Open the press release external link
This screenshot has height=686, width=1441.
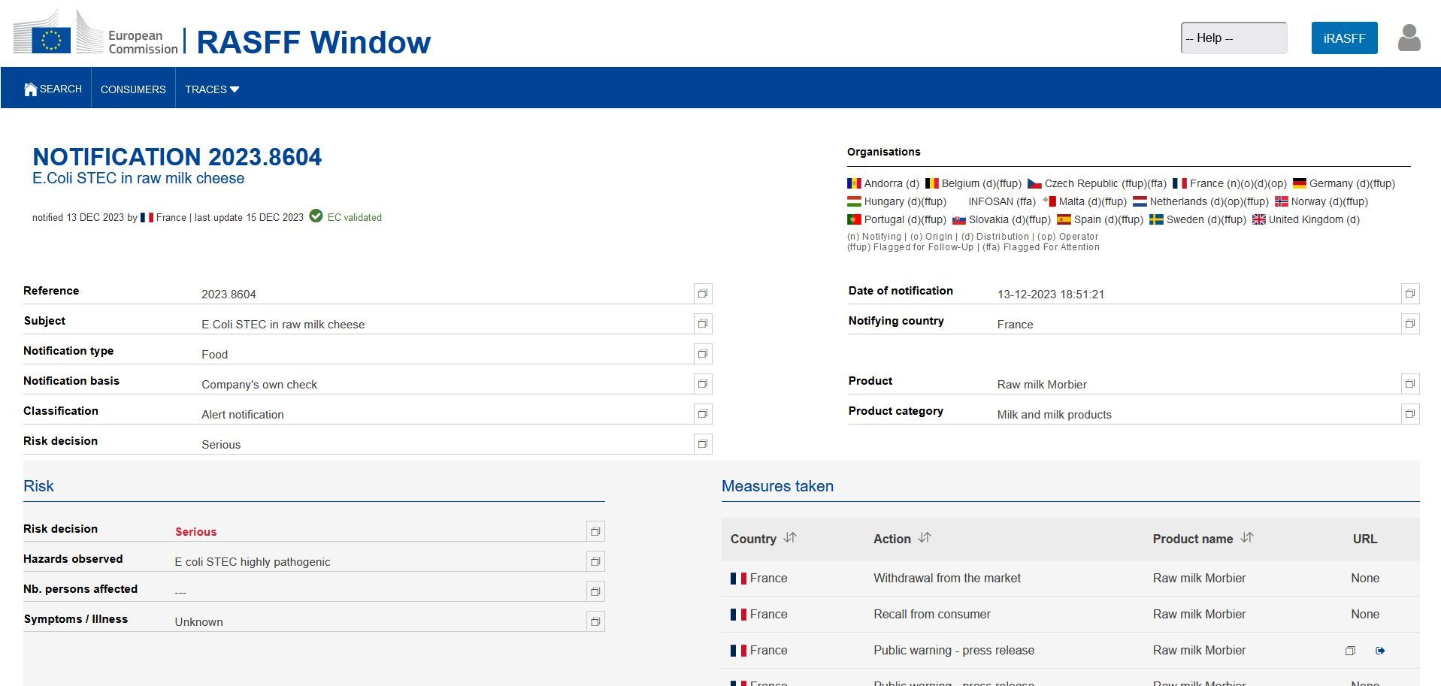(x=1380, y=651)
